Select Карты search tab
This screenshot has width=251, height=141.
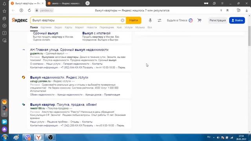[x=69, y=27]
